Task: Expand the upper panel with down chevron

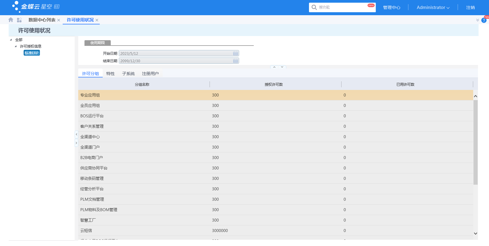Action: click(x=282, y=67)
